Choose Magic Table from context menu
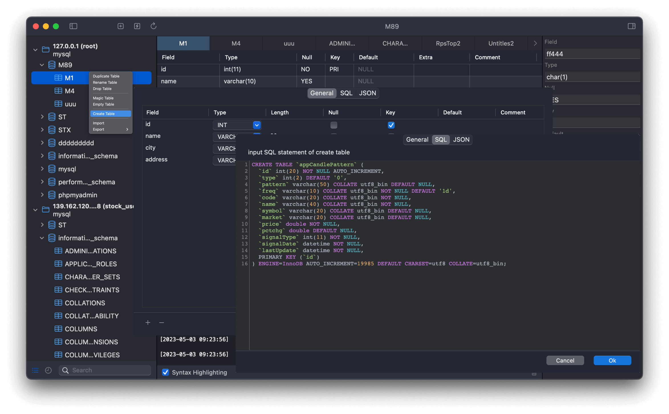 coord(111,98)
